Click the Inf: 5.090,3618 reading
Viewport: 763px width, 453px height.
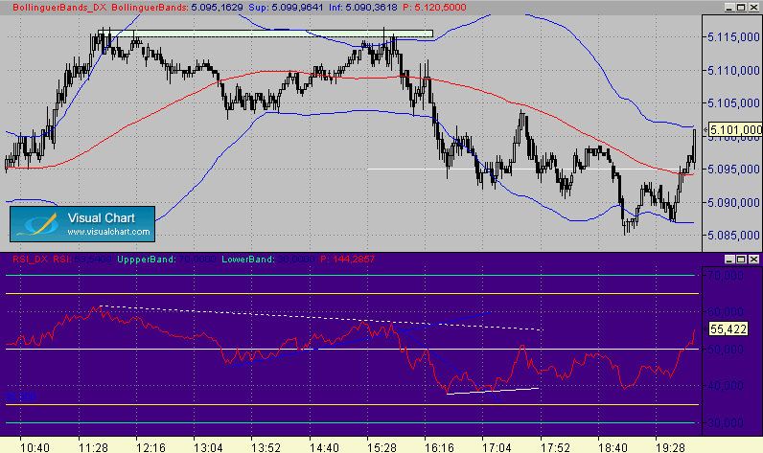(x=363, y=8)
